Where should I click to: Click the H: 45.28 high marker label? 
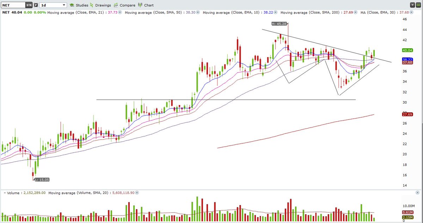click(x=278, y=24)
